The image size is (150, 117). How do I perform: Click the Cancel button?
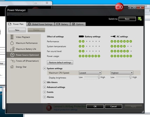point(113,106)
